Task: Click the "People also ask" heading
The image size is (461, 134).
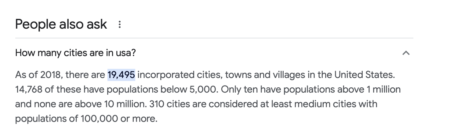Action: 61,24
